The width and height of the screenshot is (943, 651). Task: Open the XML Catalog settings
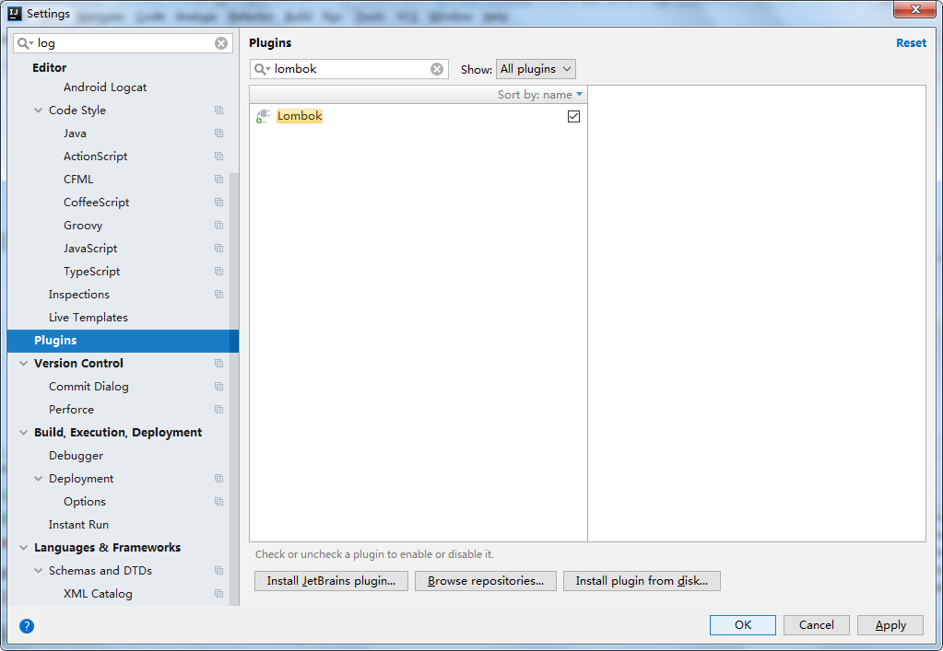click(x=98, y=594)
